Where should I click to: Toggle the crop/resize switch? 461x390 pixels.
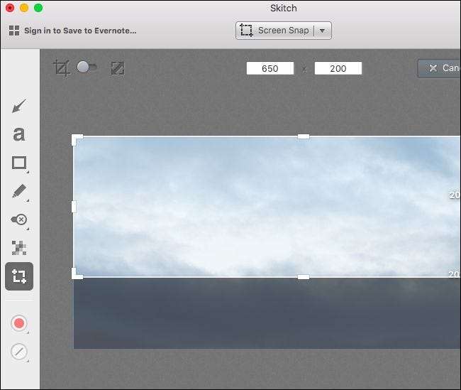[x=88, y=67]
